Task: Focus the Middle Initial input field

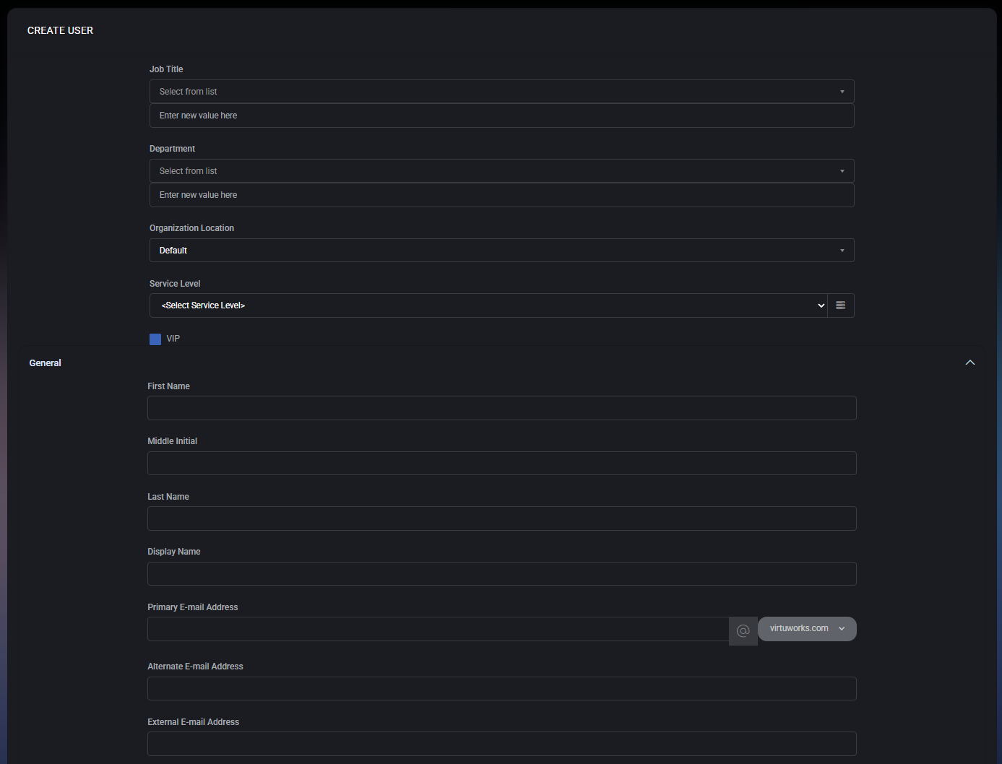Action: click(x=501, y=463)
